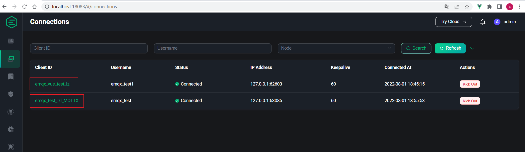Open the Node dropdown filter
The width and height of the screenshot is (525, 152).
(x=336, y=48)
